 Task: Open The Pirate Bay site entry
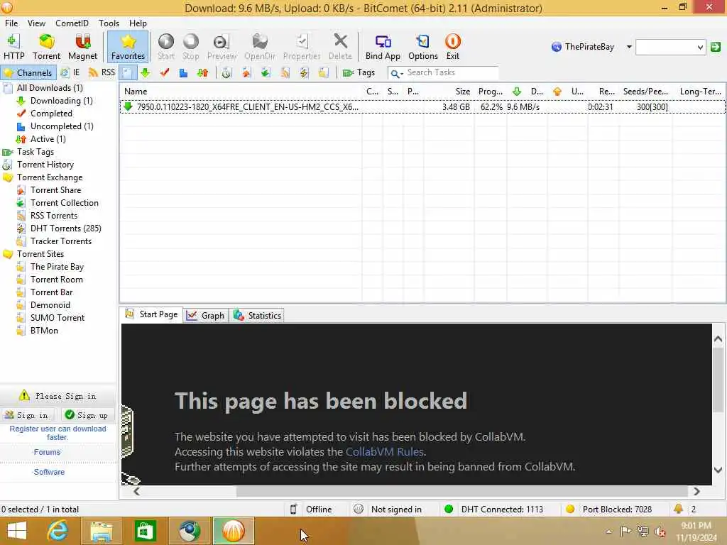[x=57, y=267]
